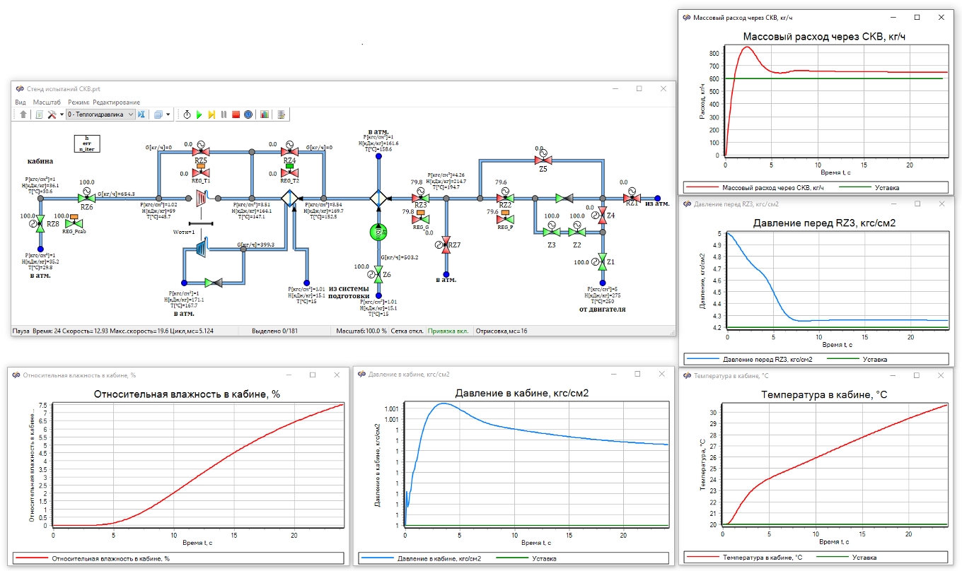Pause the simulation in toolbar
This screenshot has width=962, height=571.
pos(224,114)
